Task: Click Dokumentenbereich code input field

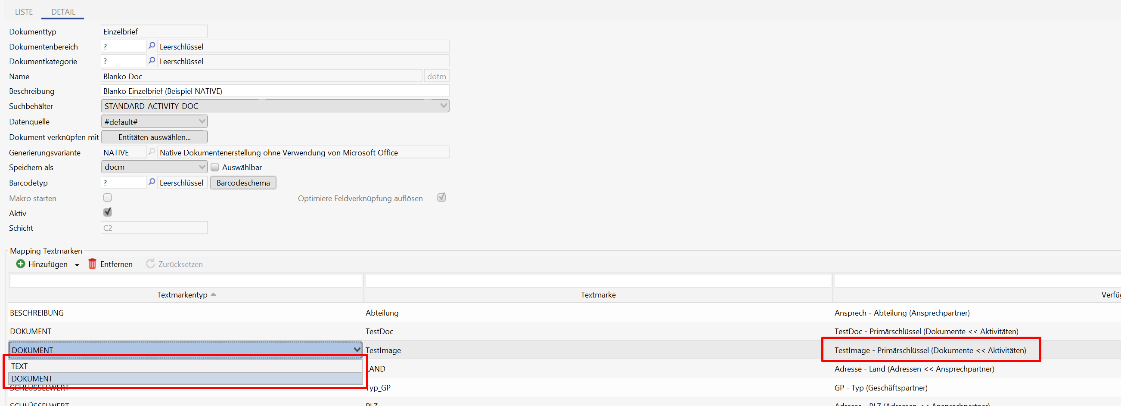Action: coord(124,46)
